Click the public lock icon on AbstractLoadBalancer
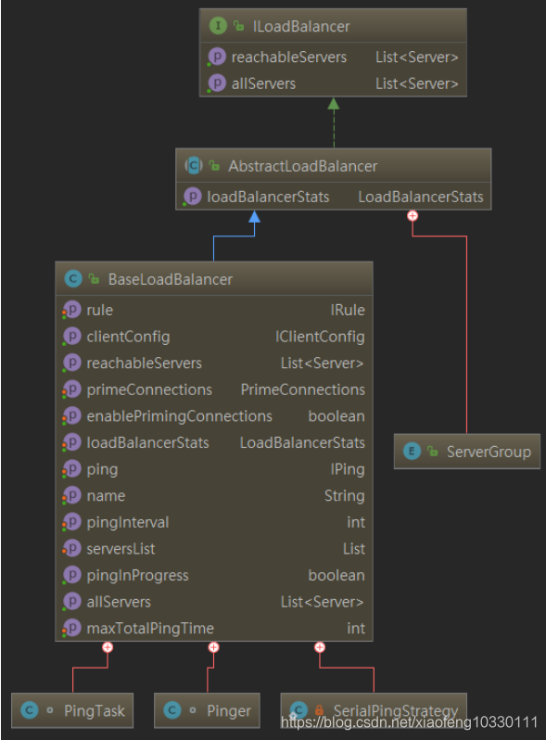 point(214,166)
